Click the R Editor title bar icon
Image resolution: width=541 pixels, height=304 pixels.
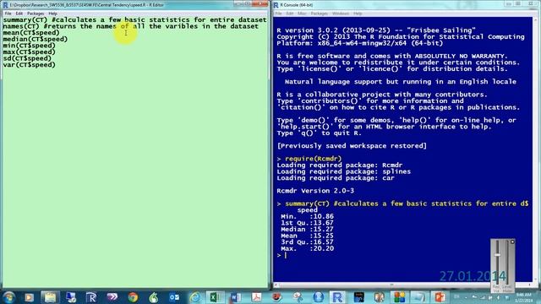click(5, 5)
